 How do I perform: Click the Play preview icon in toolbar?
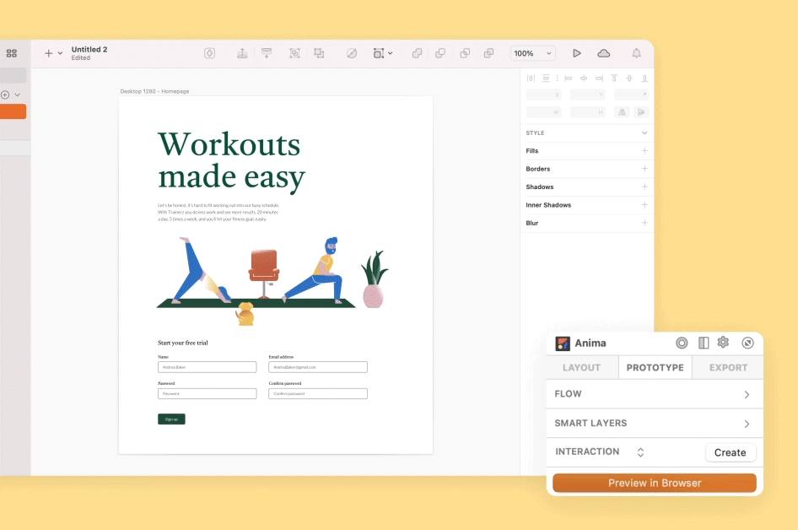(x=577, y=53)
